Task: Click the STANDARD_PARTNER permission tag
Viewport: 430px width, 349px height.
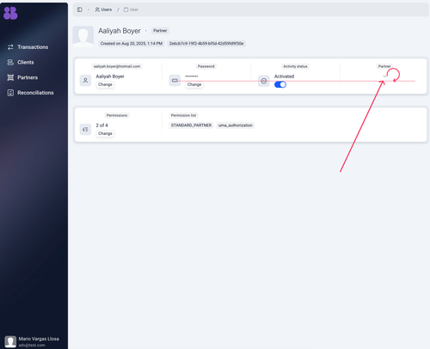Action: (191, 126)
